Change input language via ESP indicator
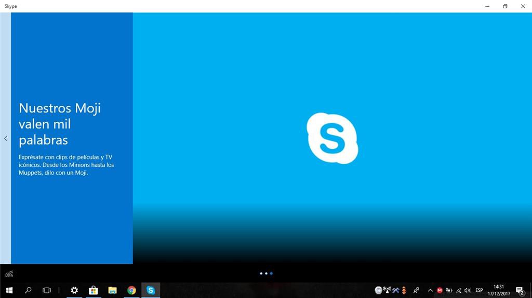The image size is (532, 298). click(x=479, y=290)
